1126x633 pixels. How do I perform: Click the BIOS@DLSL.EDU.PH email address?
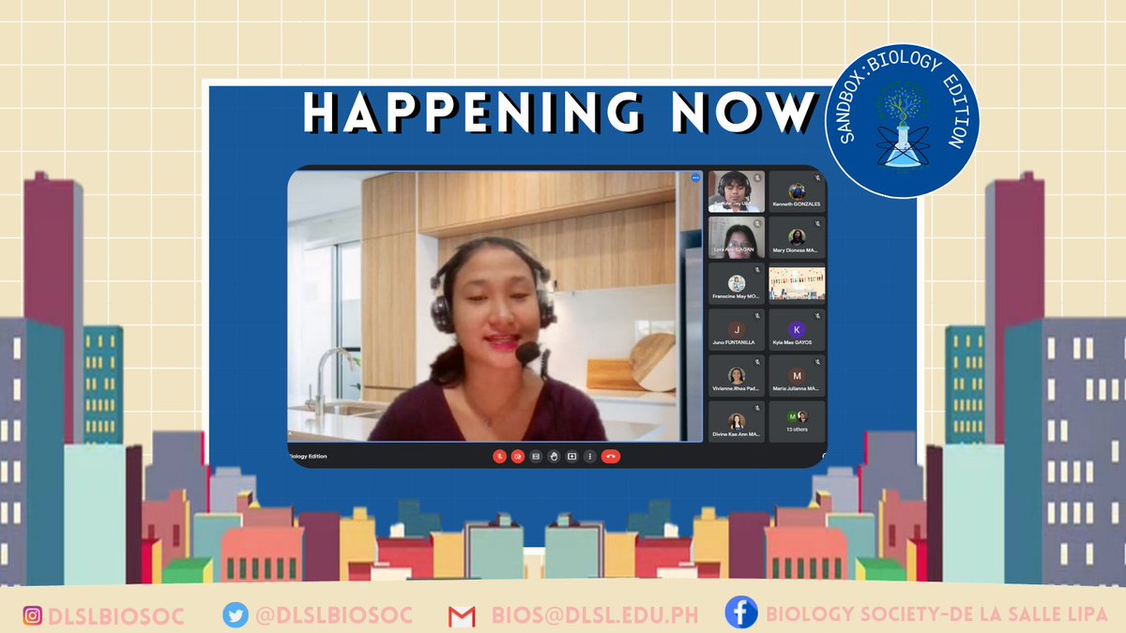click(x=594, y=616)
